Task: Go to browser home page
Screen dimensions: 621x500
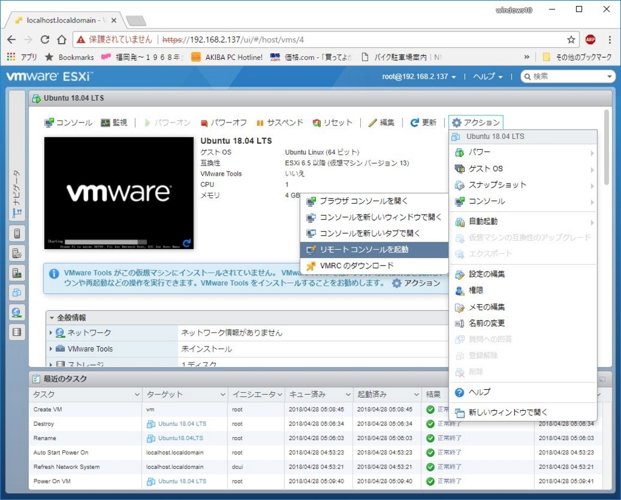Action: click(x=61, y=39)
